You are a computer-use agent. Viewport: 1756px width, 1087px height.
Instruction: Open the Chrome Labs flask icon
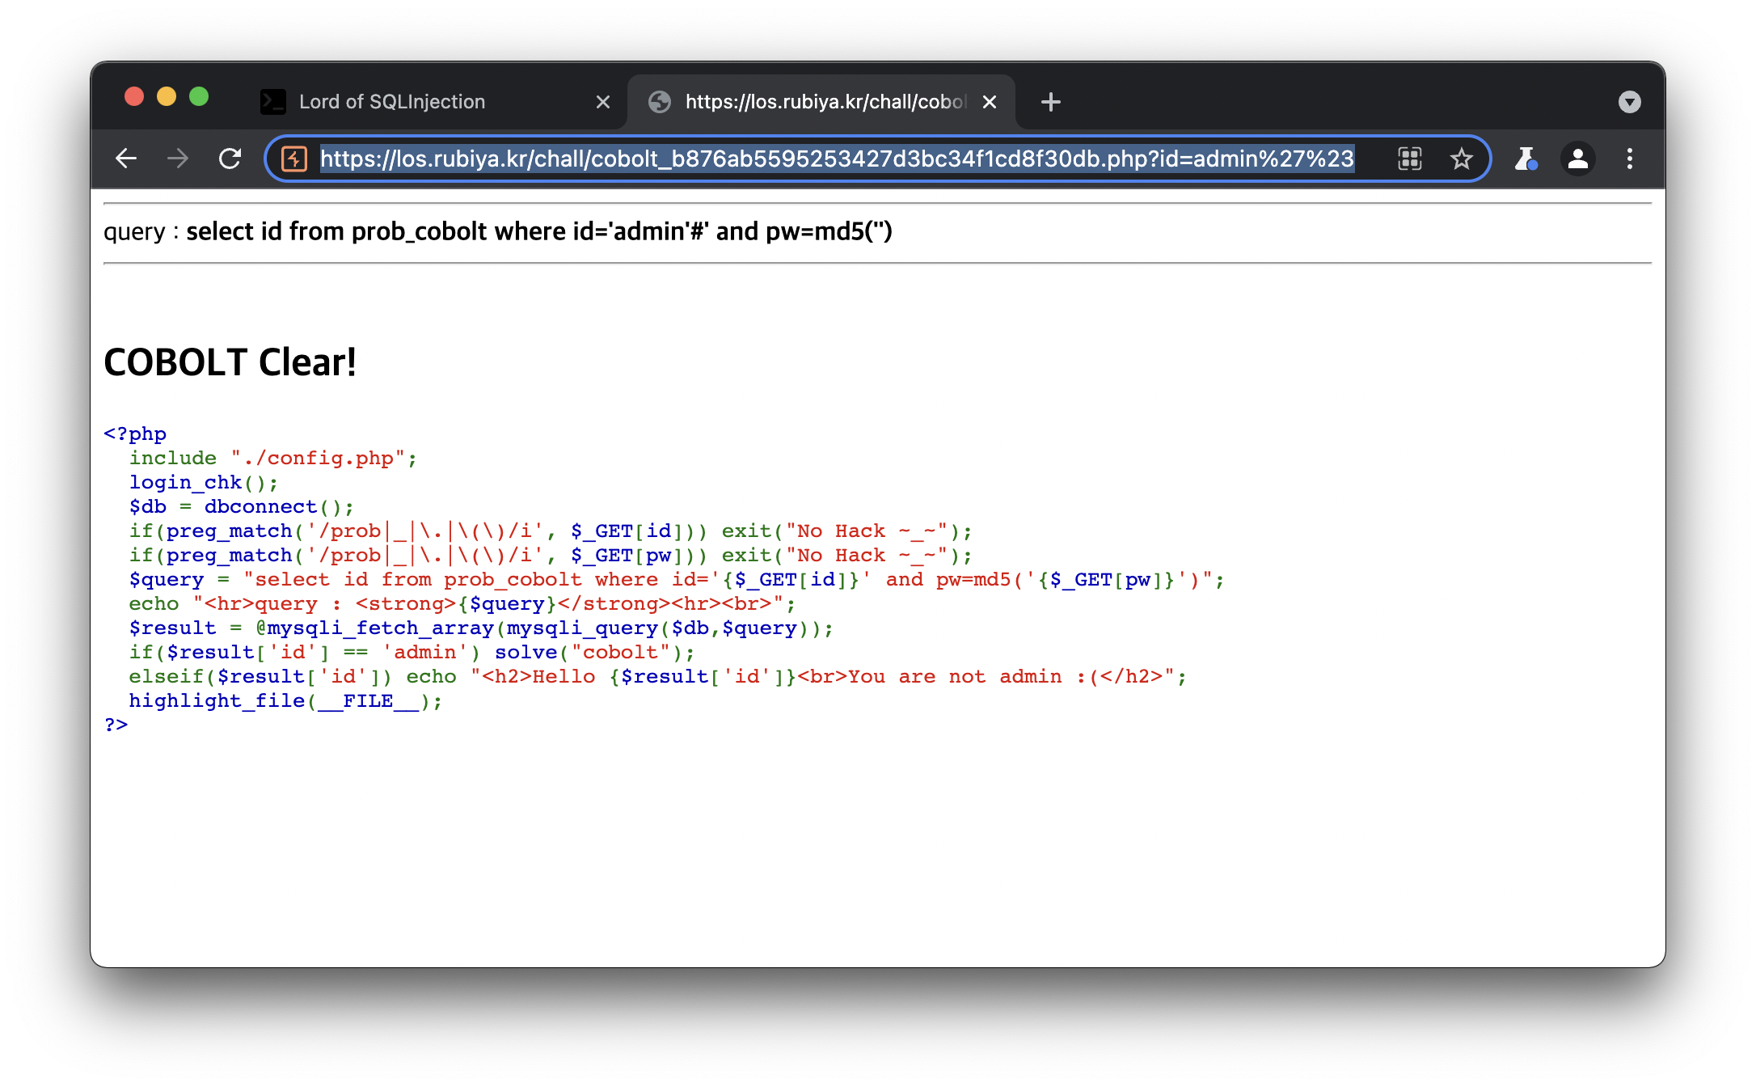(x=1526, y=159)
